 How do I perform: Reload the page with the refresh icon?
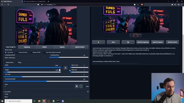click(x=8, y=5)
